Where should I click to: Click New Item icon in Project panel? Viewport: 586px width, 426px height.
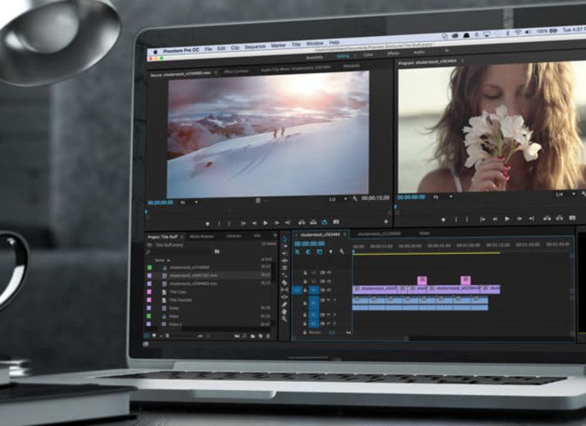click(x=261, y=337)
